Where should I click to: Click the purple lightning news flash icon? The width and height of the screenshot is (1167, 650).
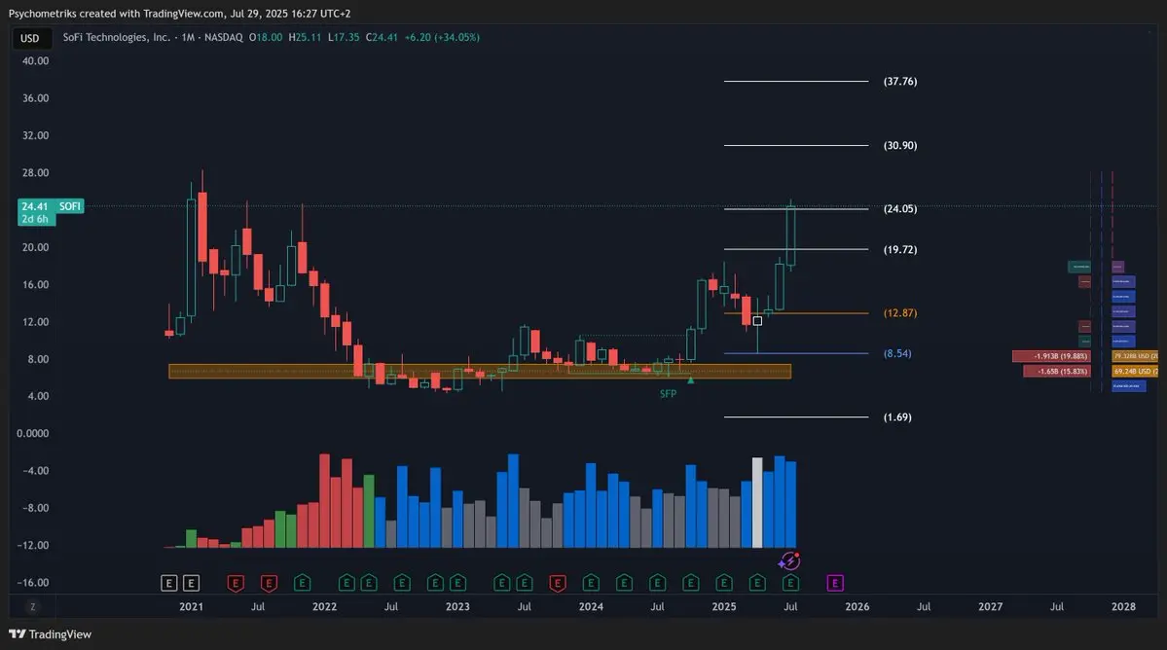[789, 561]
